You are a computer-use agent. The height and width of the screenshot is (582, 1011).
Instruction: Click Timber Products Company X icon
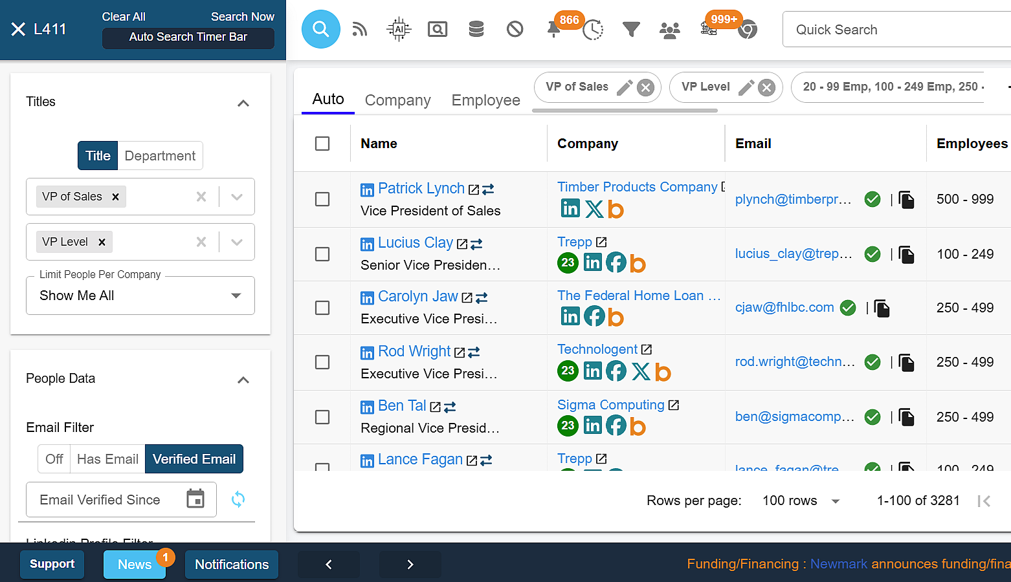[594, 209]
